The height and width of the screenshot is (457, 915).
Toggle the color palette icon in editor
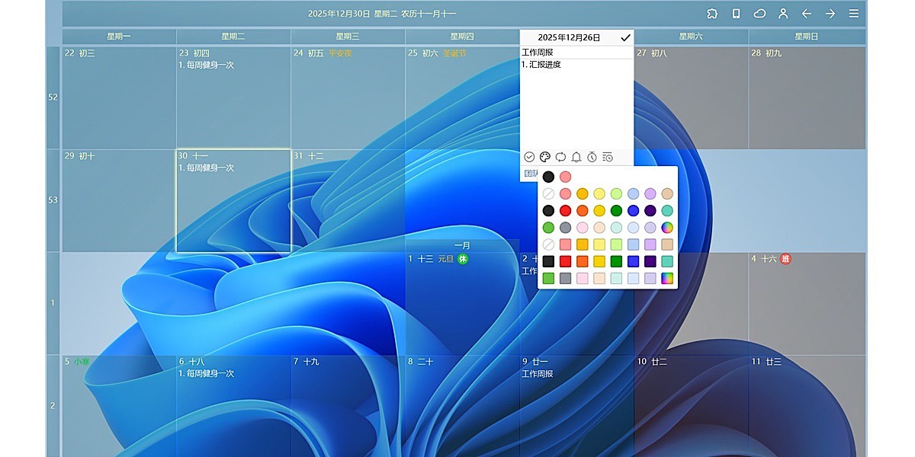545,157
